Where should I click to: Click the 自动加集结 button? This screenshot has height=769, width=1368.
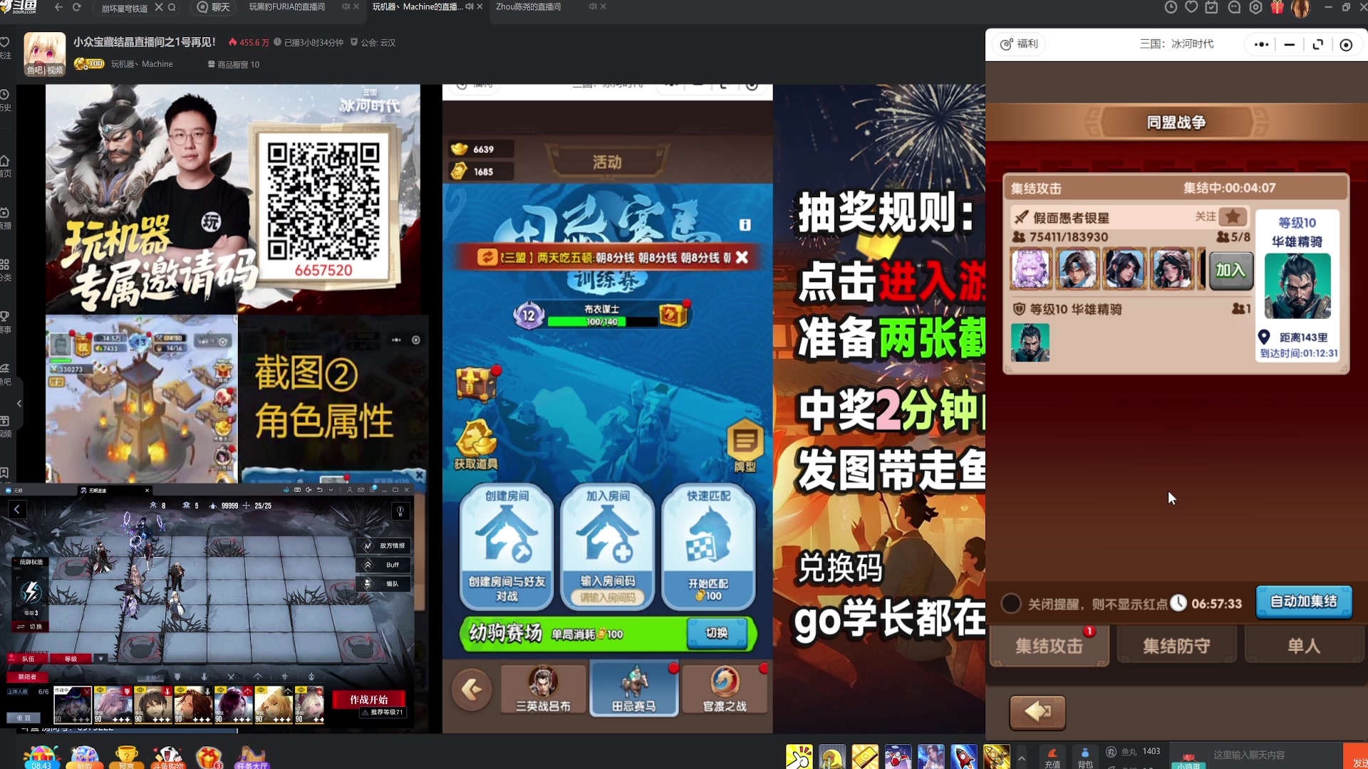pos(1304,602)
